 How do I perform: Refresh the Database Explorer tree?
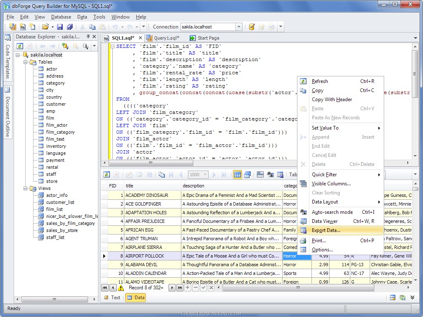click(20, 46)
